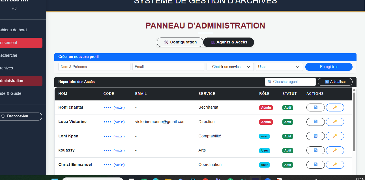365x180 pixels.
Task: Click voir in the Loua Victorine row
Action: point(119,122)
